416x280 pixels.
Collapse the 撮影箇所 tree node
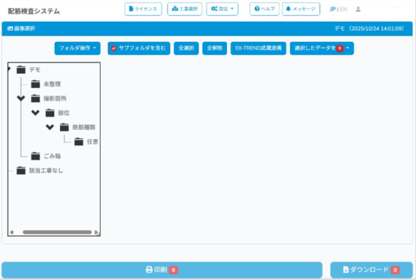(x=21, y=98)
